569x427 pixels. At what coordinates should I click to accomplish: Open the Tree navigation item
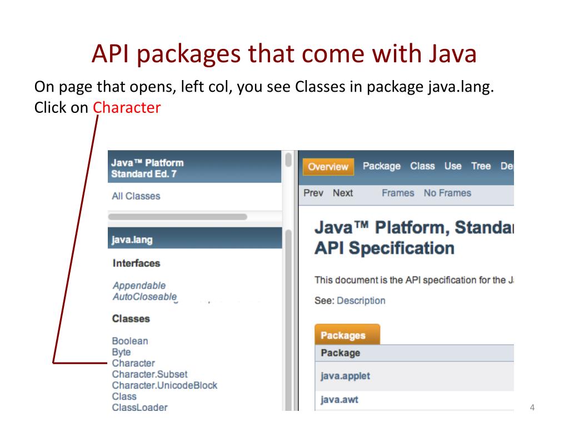coord(481,166)
